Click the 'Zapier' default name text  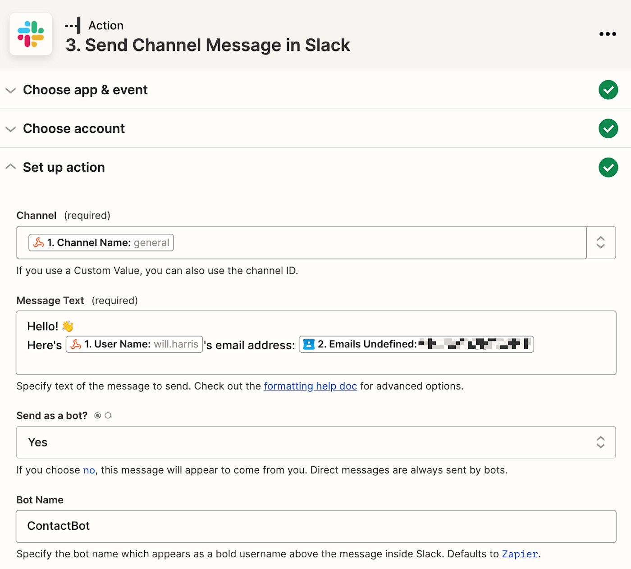[x=520, y=554]
